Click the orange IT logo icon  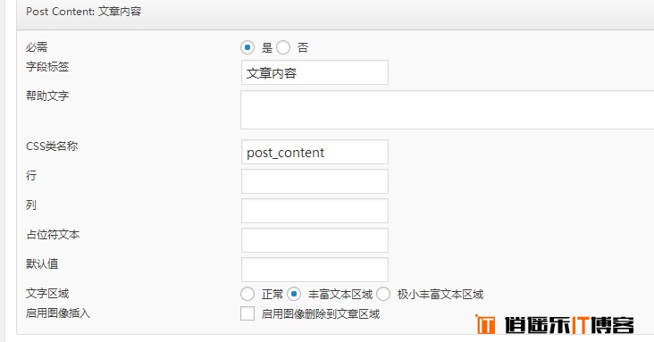pos(485,324)
